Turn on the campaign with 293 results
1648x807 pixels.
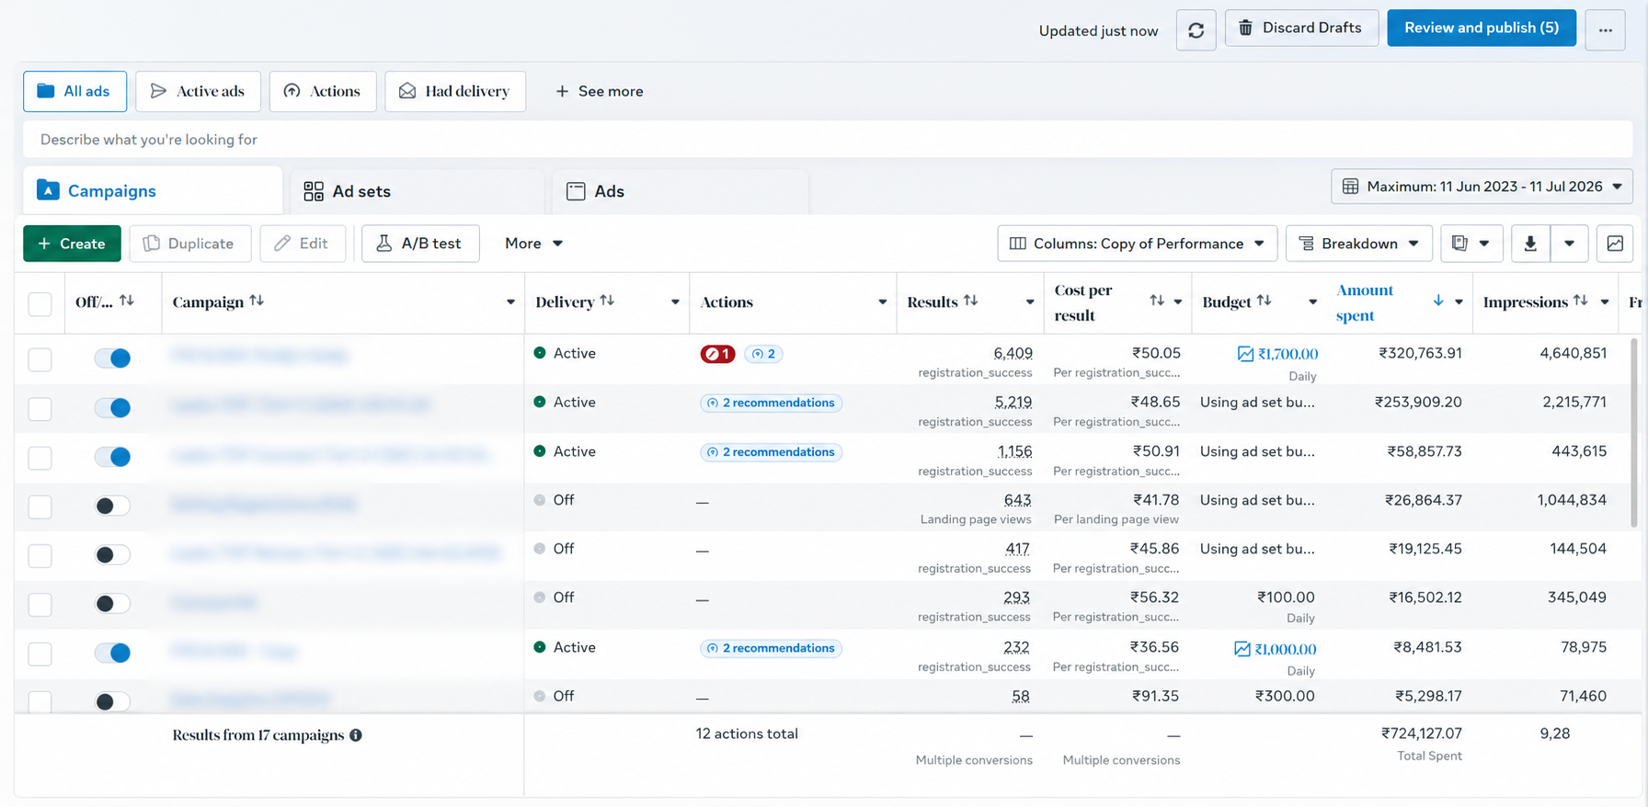pos(113,604)
